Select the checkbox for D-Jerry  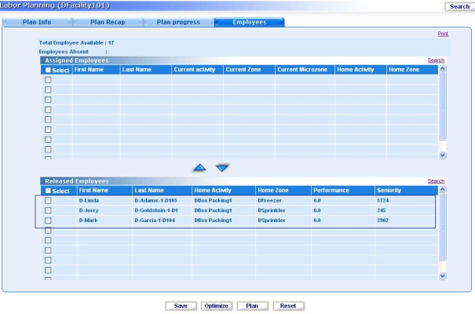click(48, 211)
